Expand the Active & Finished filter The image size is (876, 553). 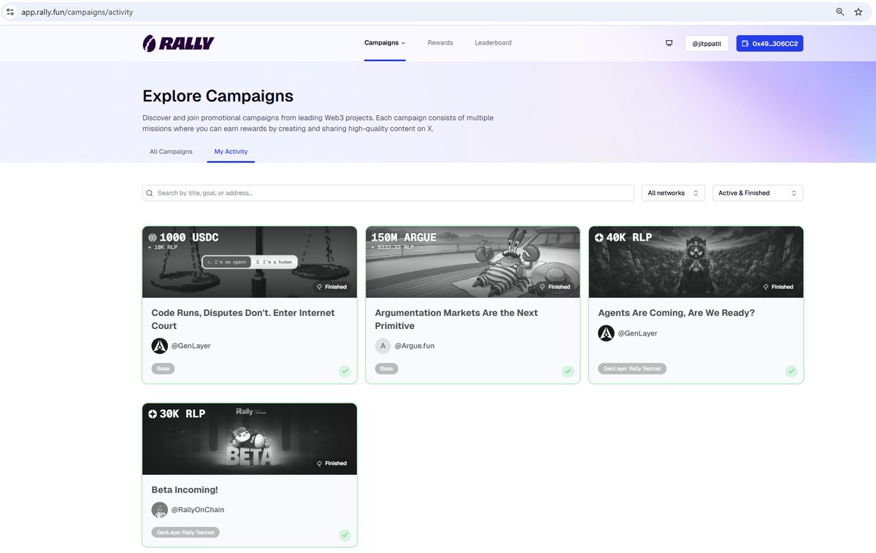pyautogui.click(x=758, y=193)
